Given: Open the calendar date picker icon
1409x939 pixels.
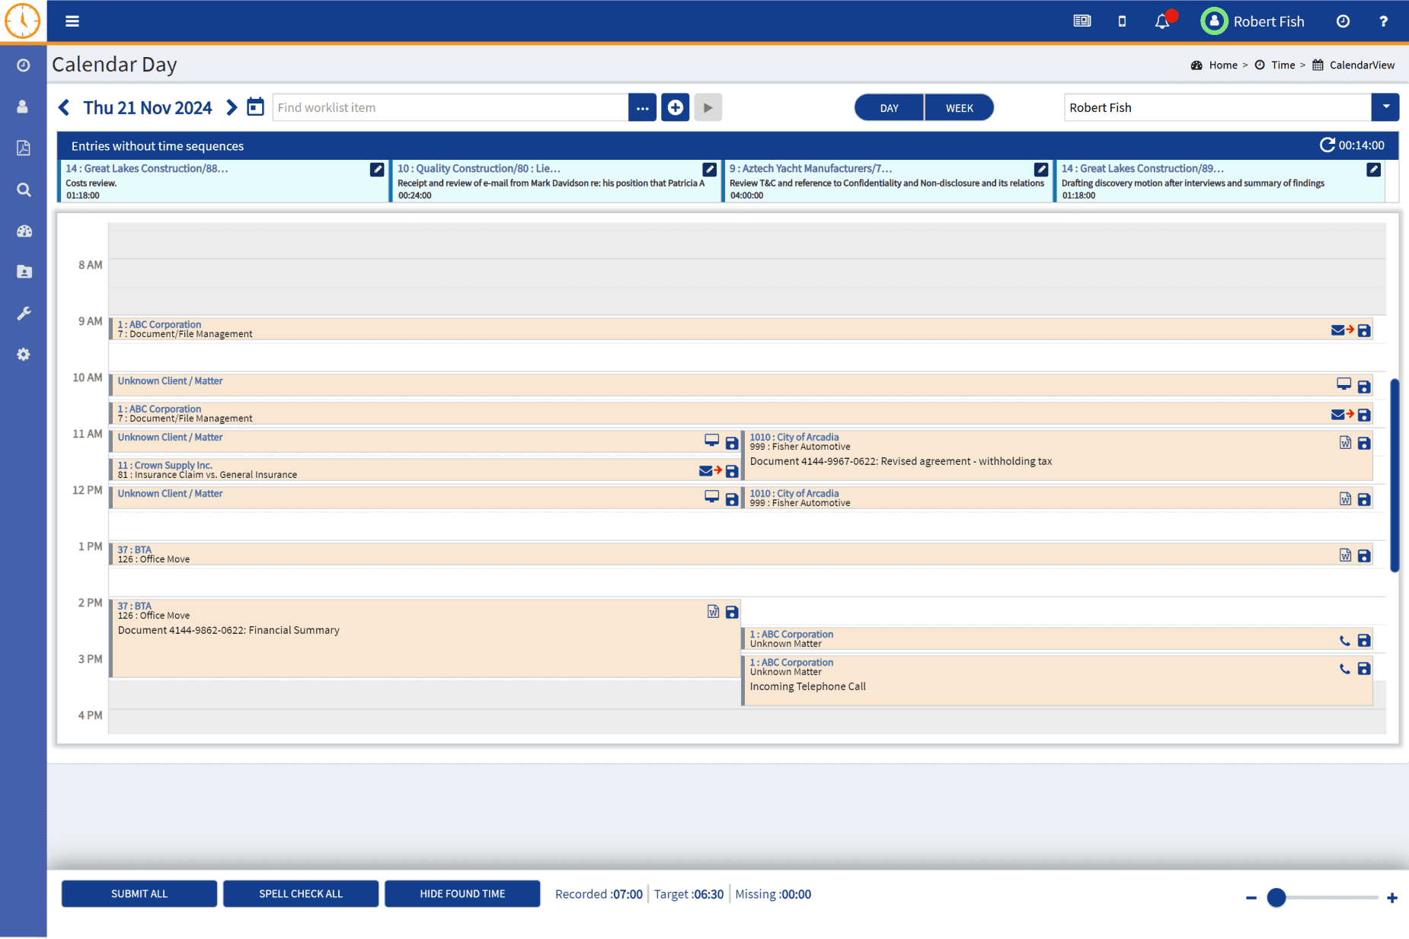Looking at the screenshot, I should [x=255, y=107].
